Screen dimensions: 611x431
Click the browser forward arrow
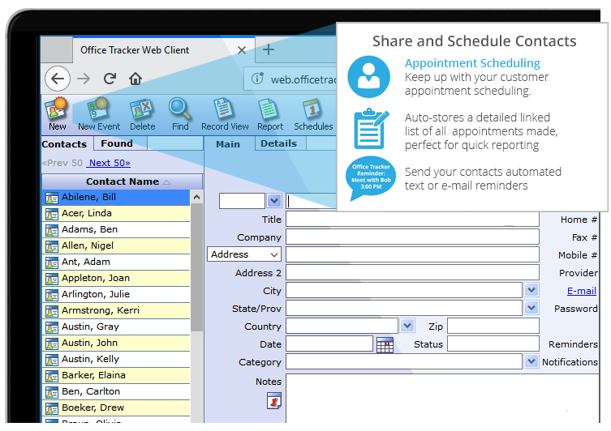(84, 79)
